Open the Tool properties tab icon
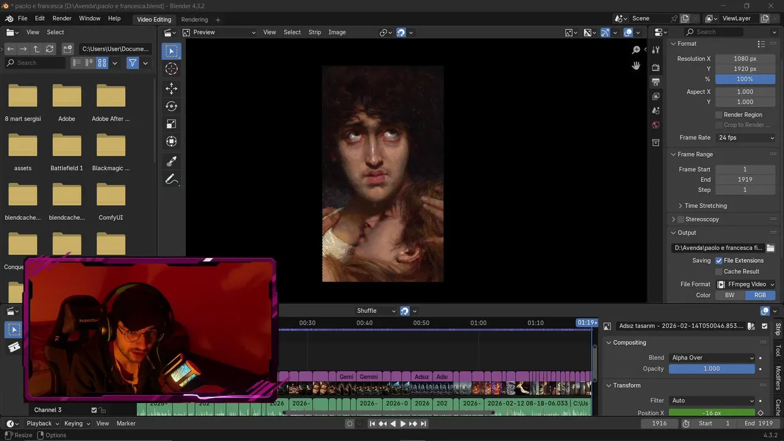Viewport: 784px width, 441px height. [656, 50]
